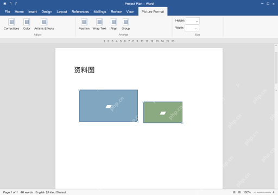Open the File menu
Viewport: 278px width, 195px height.
[x=7, y=12]
